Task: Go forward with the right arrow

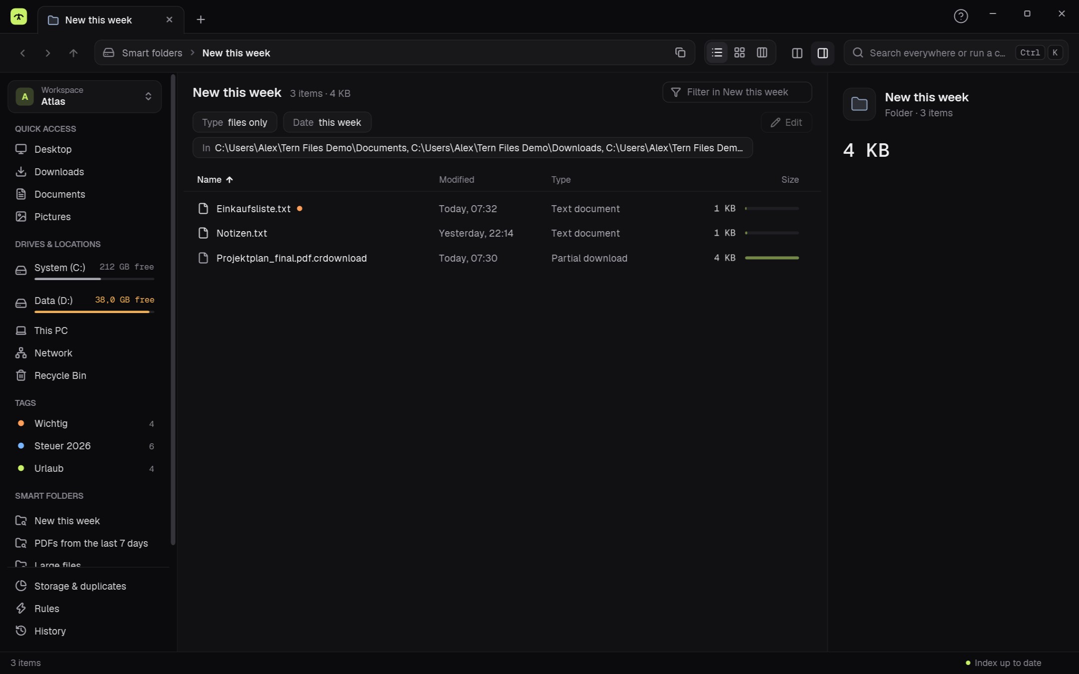Action: [48, 53]
